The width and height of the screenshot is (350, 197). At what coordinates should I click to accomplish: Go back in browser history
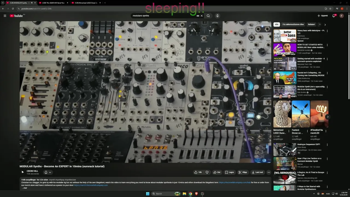3,8
